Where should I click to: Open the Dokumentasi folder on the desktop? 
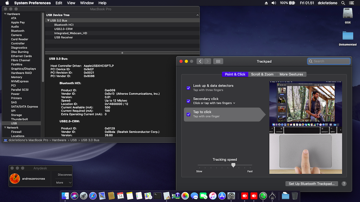click(348, 36)
